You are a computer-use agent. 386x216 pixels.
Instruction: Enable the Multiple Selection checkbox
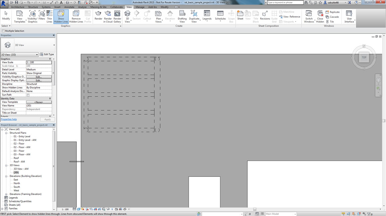pos(3,31)
